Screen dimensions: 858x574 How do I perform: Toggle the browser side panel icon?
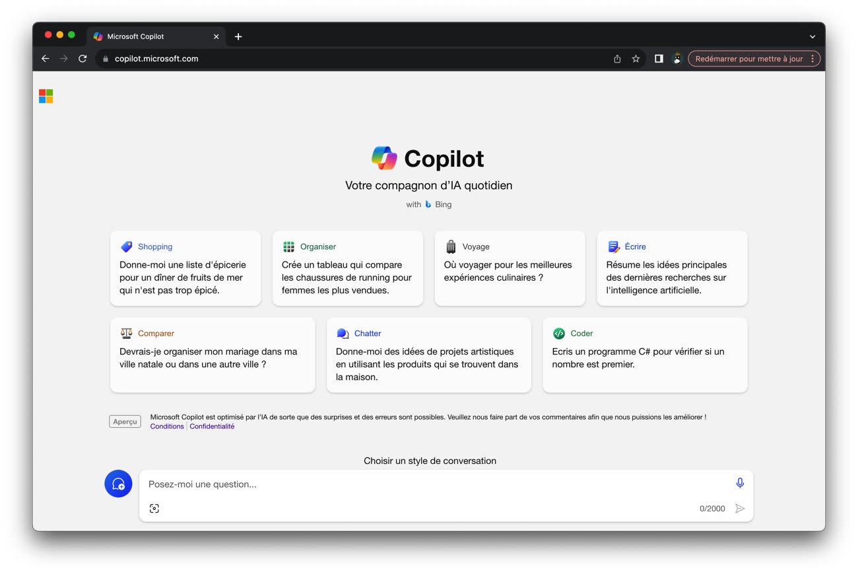(659, 59)
